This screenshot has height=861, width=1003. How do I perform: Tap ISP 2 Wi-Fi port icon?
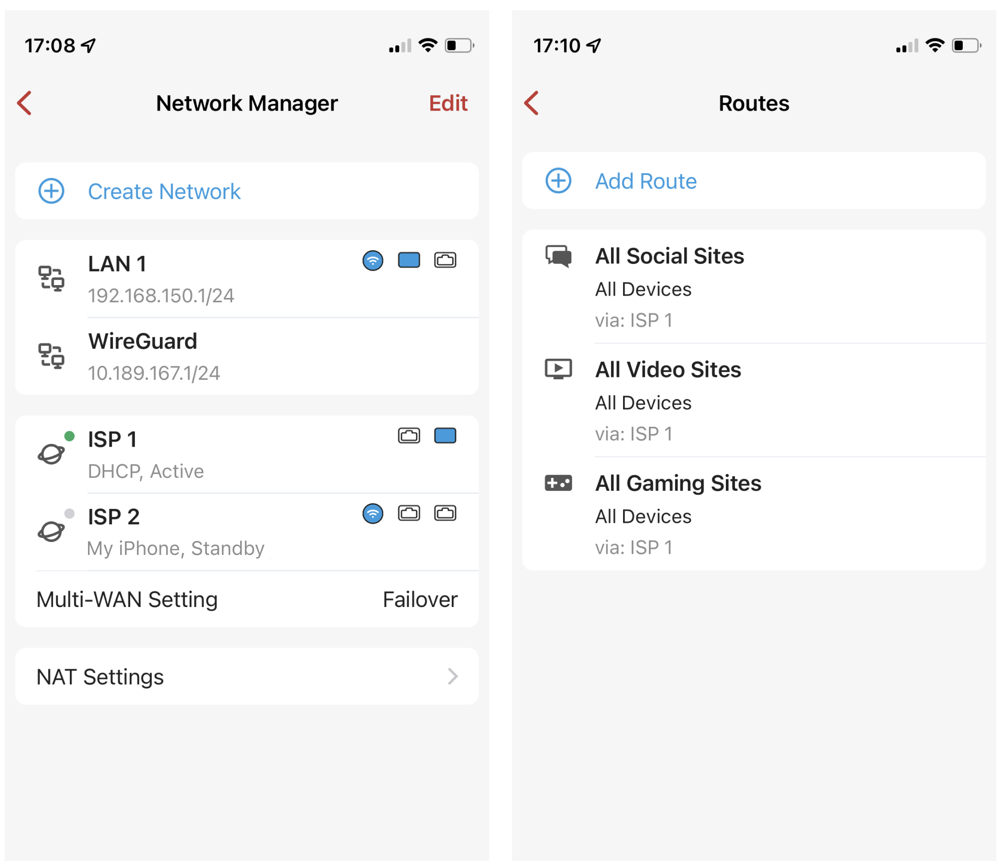tap(373, 514)
